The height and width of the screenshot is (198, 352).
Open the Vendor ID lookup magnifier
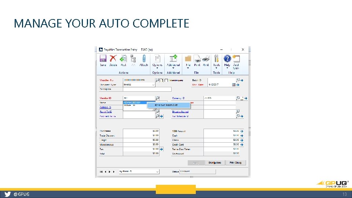tap(158, 98)
